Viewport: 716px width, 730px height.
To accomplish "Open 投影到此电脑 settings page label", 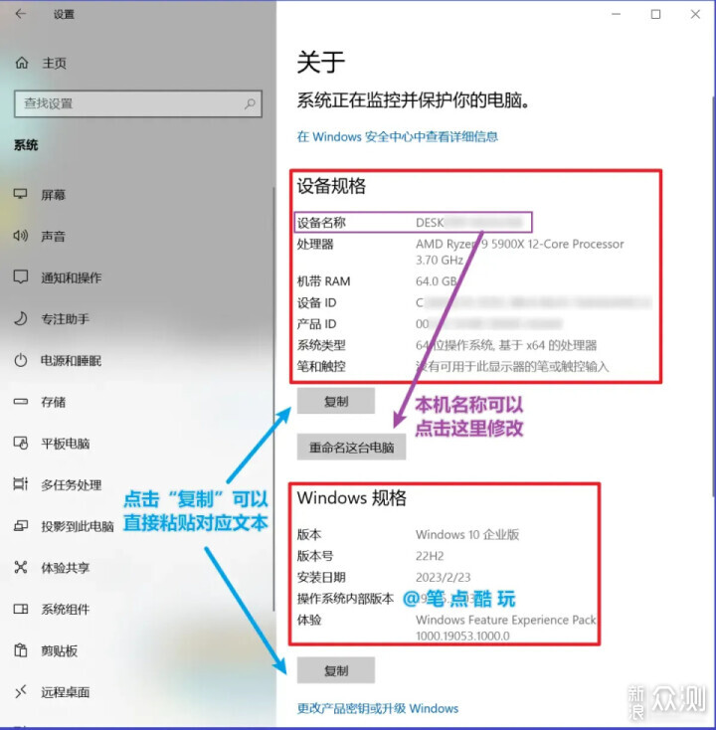I will pyautogui.click(x=78, y=526).
